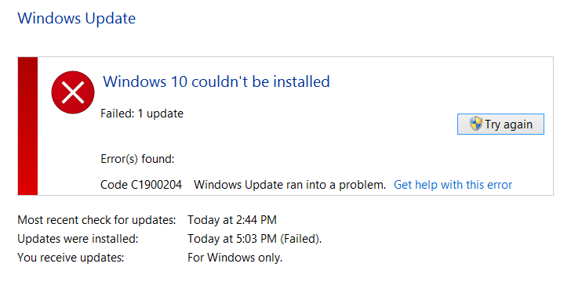Open the Get help with this error link

453,185
